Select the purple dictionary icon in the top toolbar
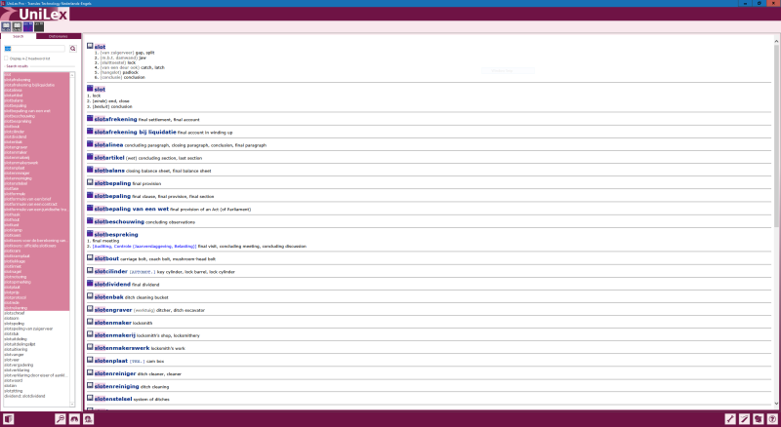781x427 pixels. [x=28, y=26]
